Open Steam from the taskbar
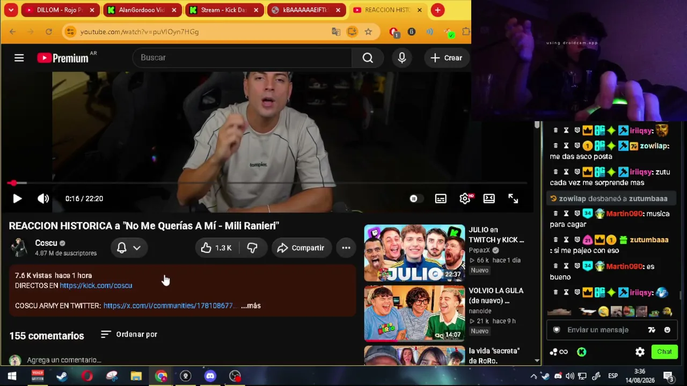The width and height of the screenshot is (687, 386). (62, 376)
